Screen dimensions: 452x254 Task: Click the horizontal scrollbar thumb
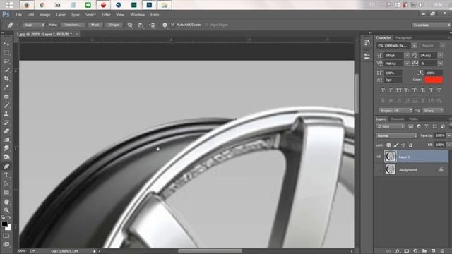(x=210, y=251)
